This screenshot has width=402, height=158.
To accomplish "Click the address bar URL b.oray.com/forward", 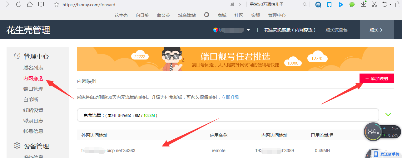I will [89, 5].
